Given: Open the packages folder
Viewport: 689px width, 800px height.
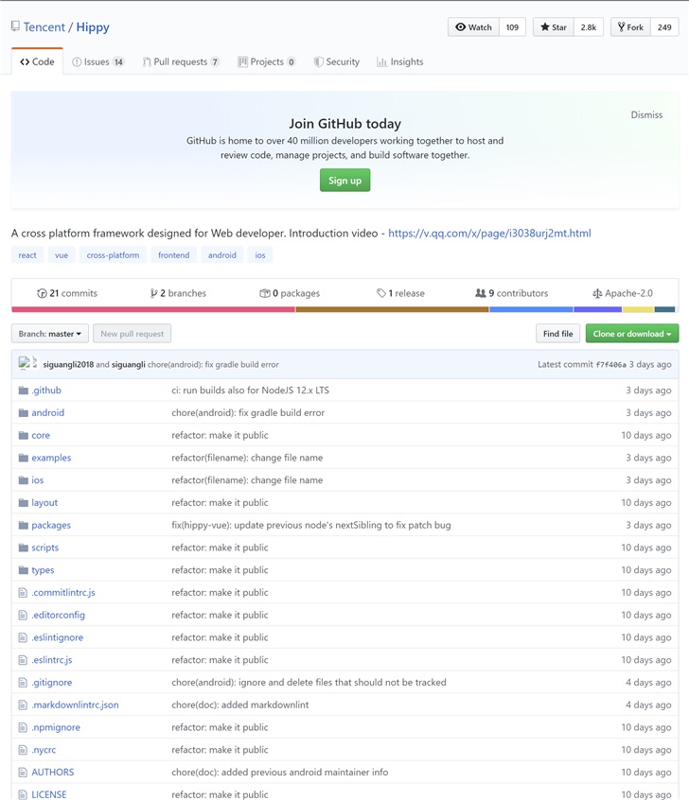Looking at the screenshot, I should pos(51,525).
